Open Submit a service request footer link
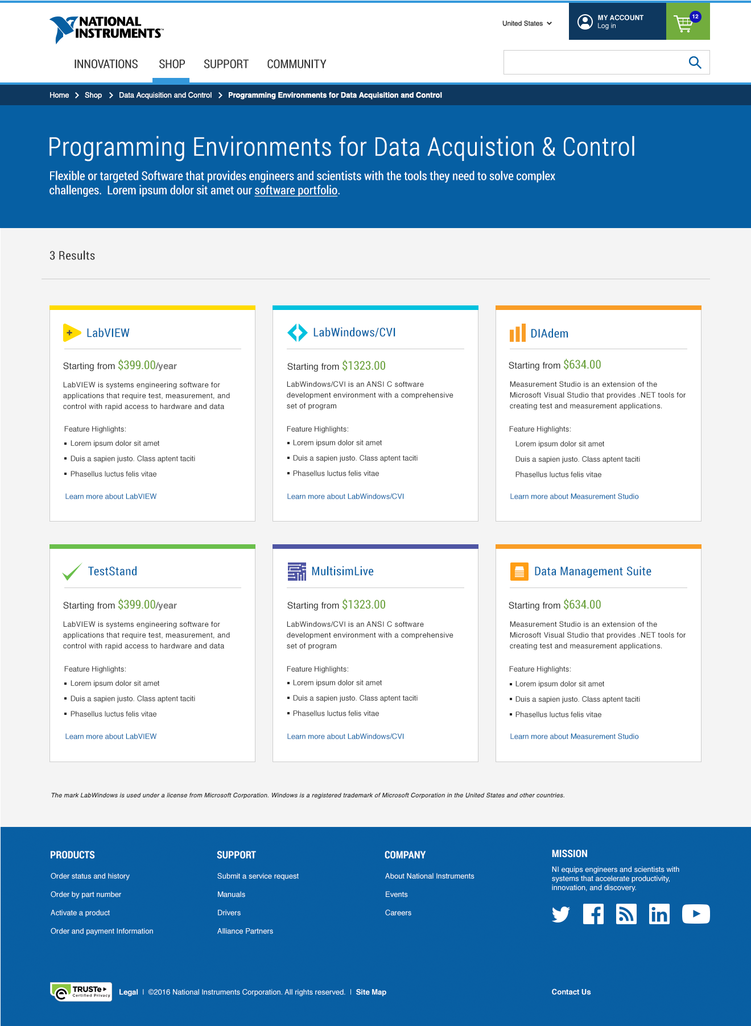 [258, 876]
